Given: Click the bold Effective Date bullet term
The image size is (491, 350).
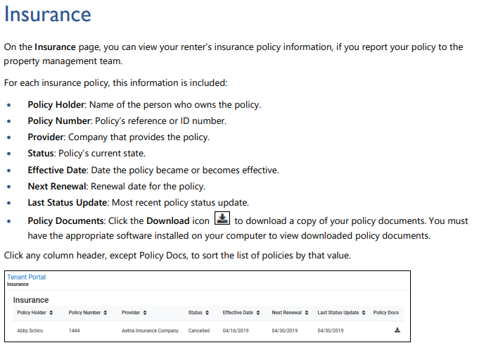Looking at the screenshot, I should (57, 170).
